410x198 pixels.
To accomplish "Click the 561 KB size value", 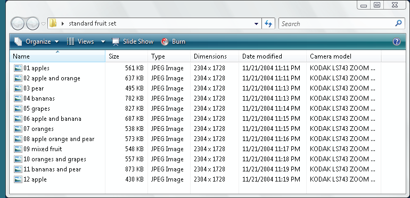I will coord(134,68).
